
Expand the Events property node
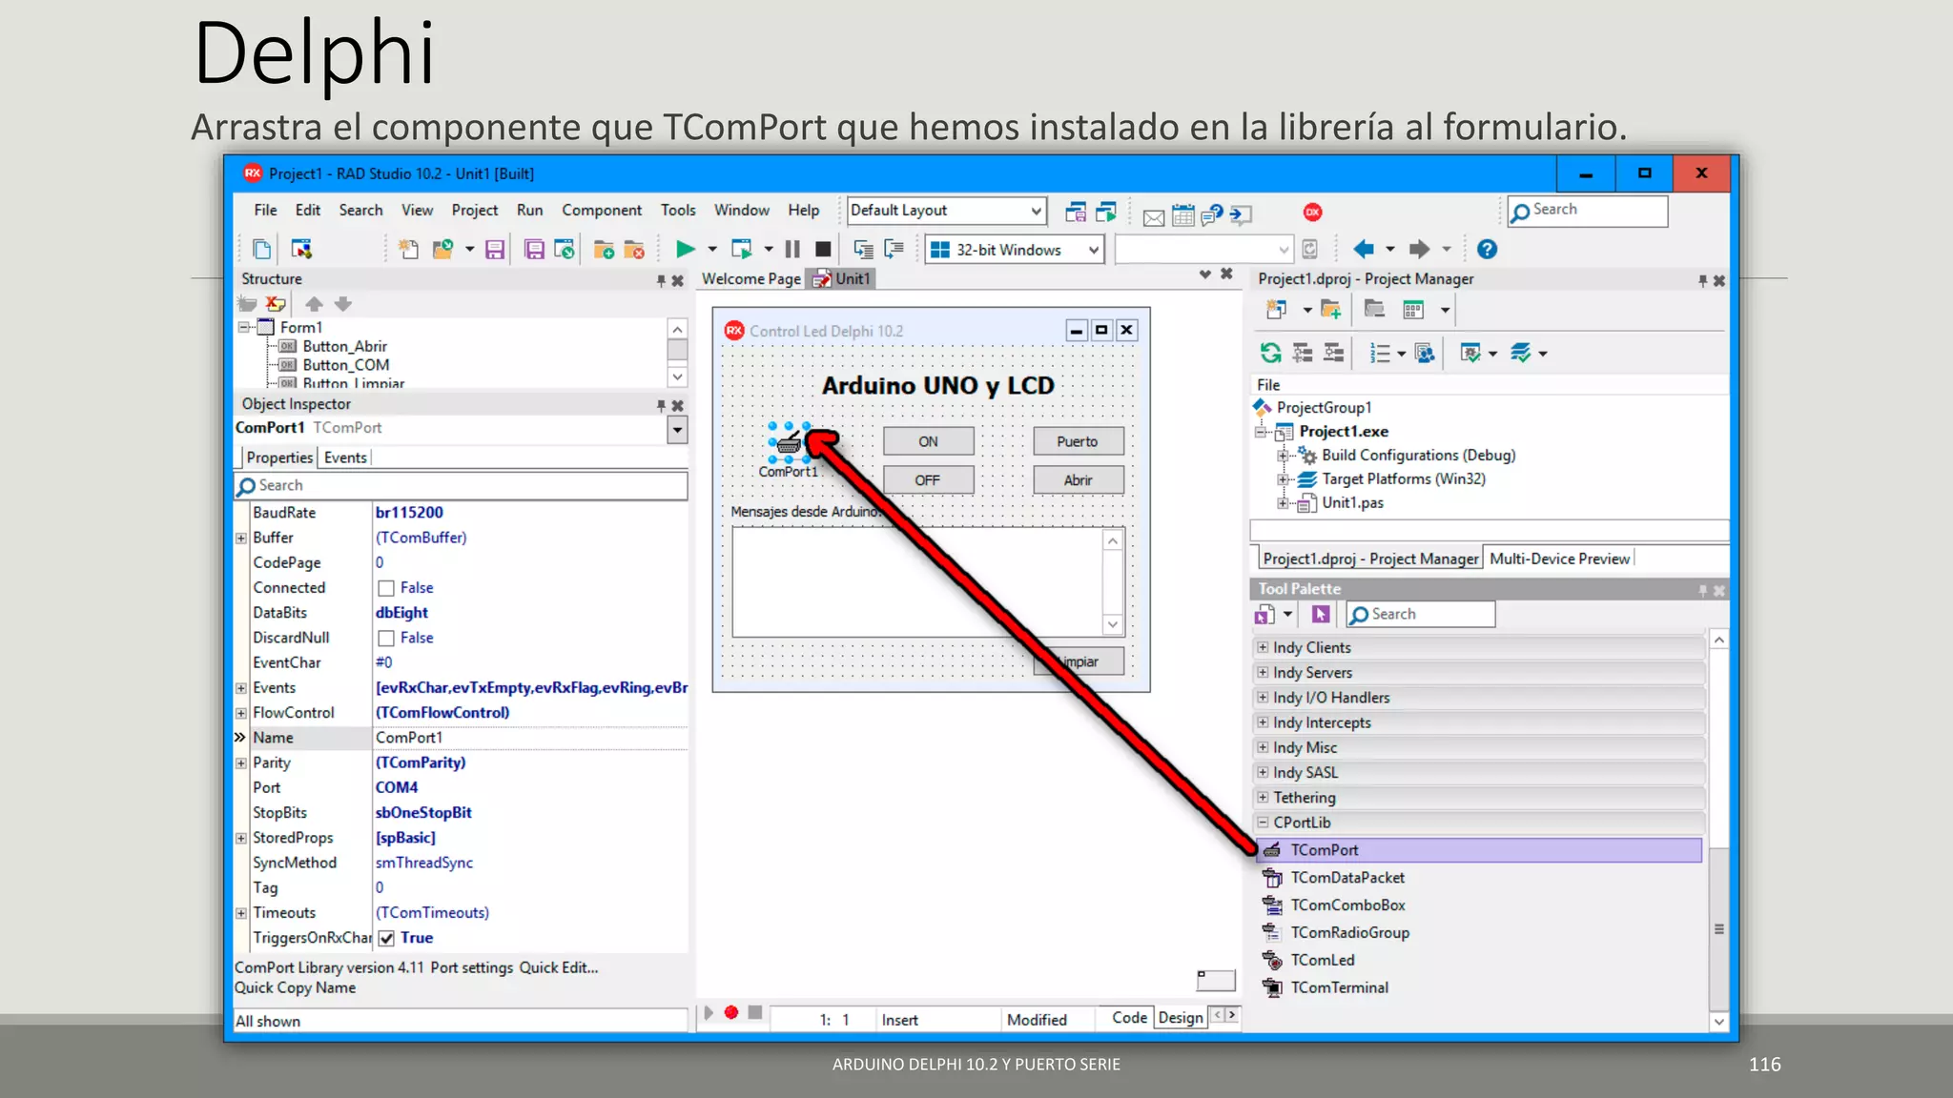(241, 688)
